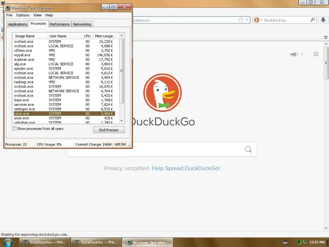Sort processes by Image Name column
Image resolution: width=329 pixels, height=247 pixels.
pos(30,36)
